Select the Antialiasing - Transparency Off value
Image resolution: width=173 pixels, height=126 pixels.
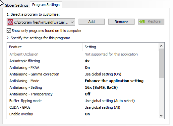pos(87,94)
